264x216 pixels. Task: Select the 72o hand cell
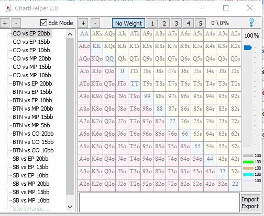click(172, 185)
